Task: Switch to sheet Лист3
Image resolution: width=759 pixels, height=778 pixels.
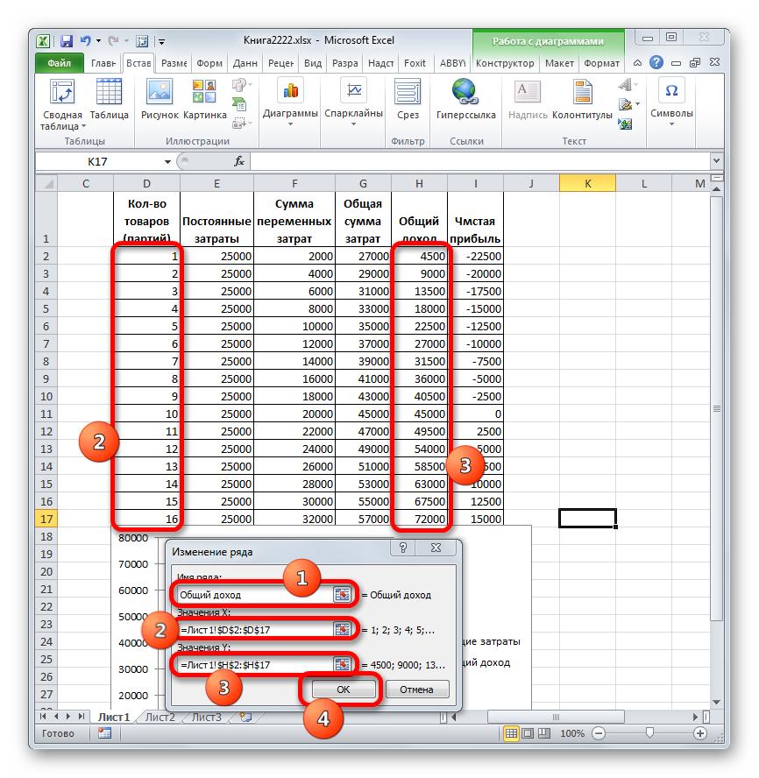Action: point(207,717)
